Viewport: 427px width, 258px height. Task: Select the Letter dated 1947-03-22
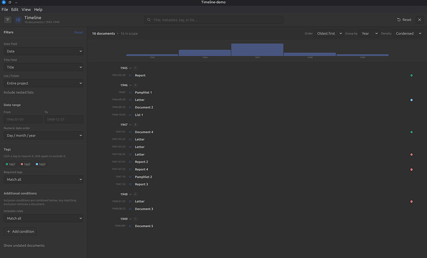tap(139, 139)
